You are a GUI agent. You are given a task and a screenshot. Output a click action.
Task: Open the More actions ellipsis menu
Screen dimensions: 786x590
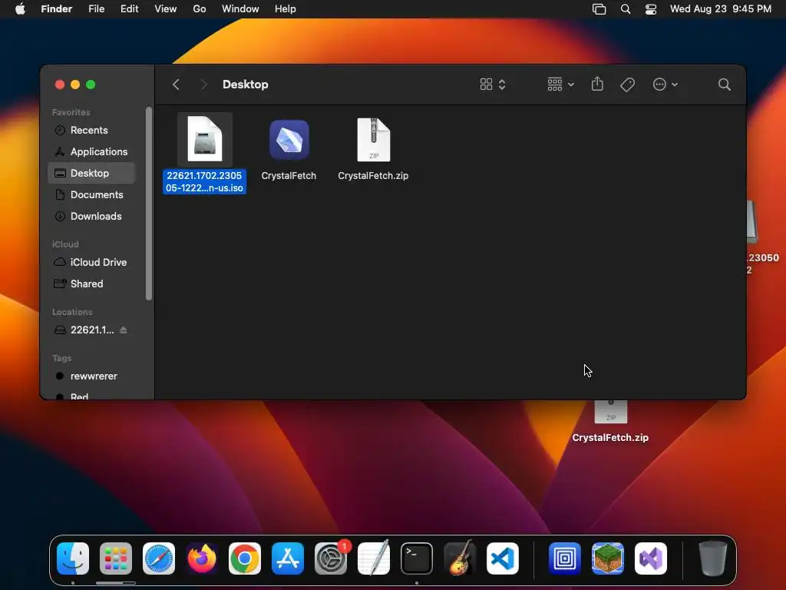coord(665,85)
